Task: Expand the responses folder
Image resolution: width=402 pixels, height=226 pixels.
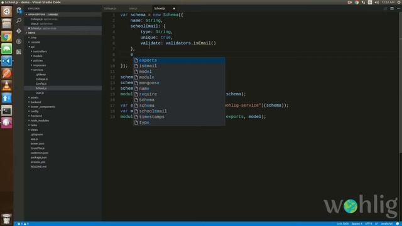Action: click(x=63, y=65)
